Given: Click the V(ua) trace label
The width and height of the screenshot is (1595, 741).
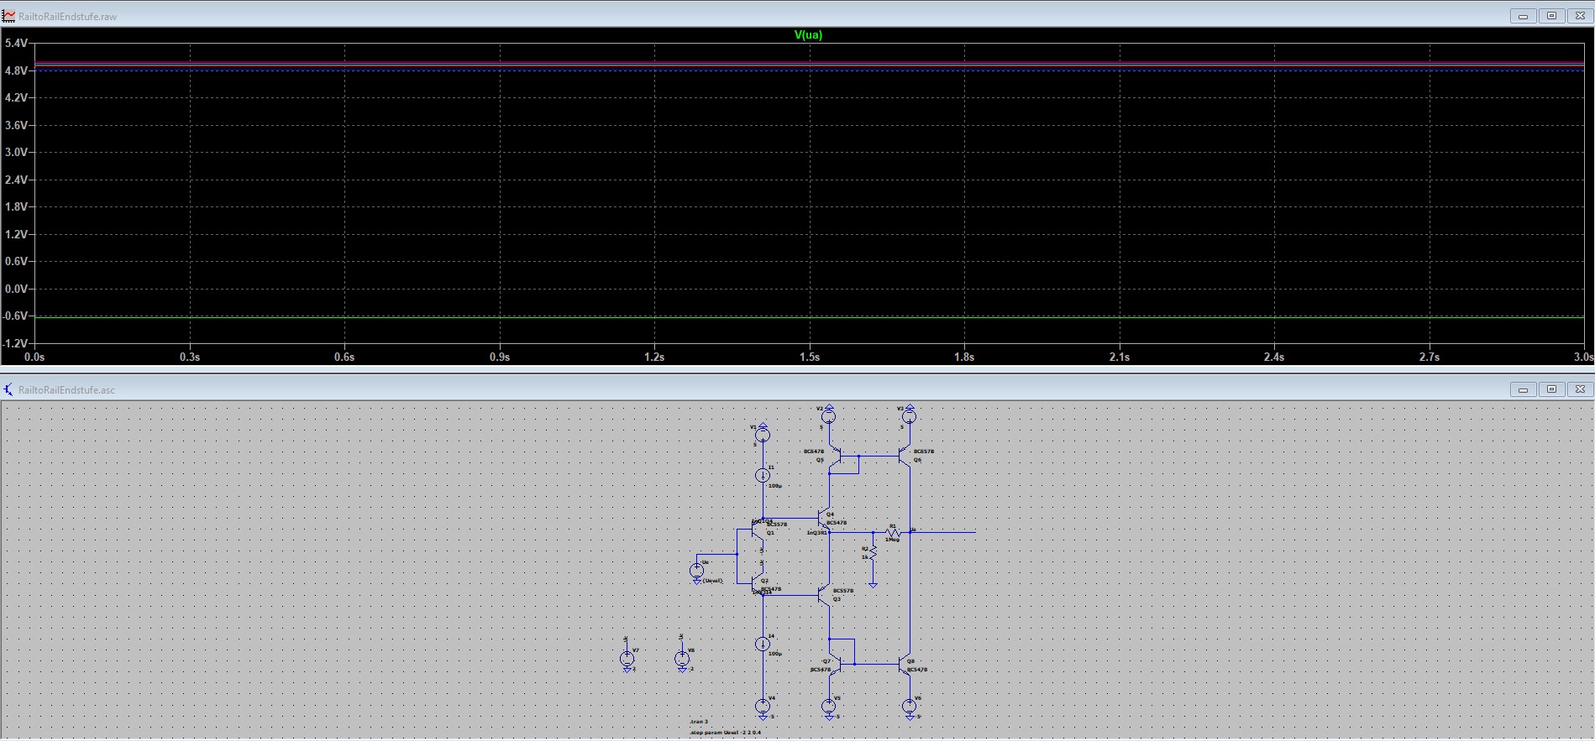Looking at the screenshot, I should [x=808, y=35].
